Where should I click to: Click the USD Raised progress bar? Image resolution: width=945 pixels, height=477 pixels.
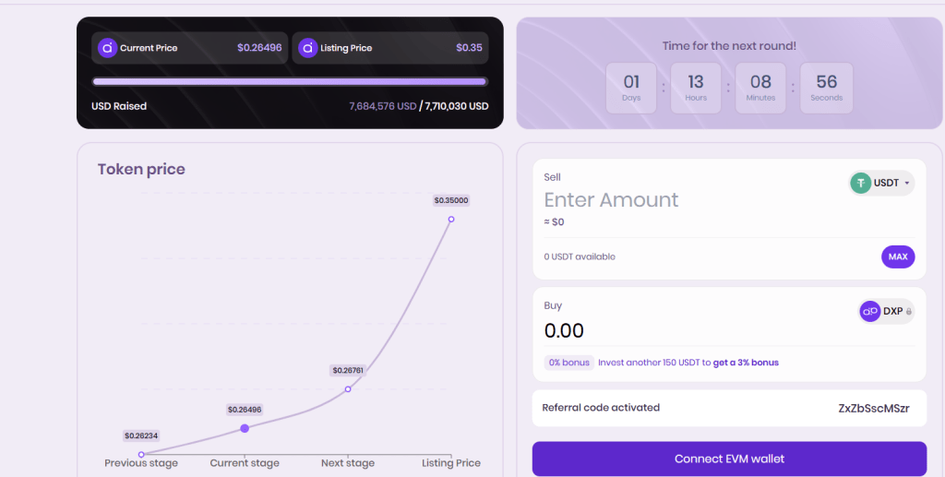click(290, 81)
